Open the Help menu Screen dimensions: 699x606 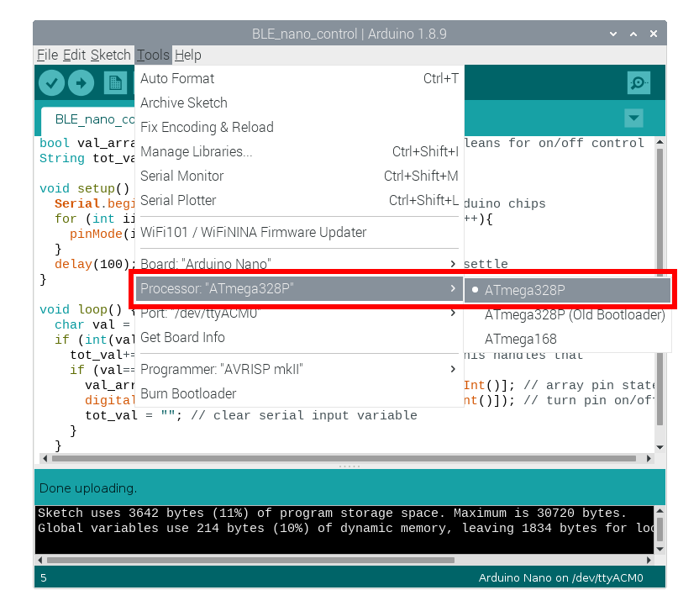coord(187,55)
